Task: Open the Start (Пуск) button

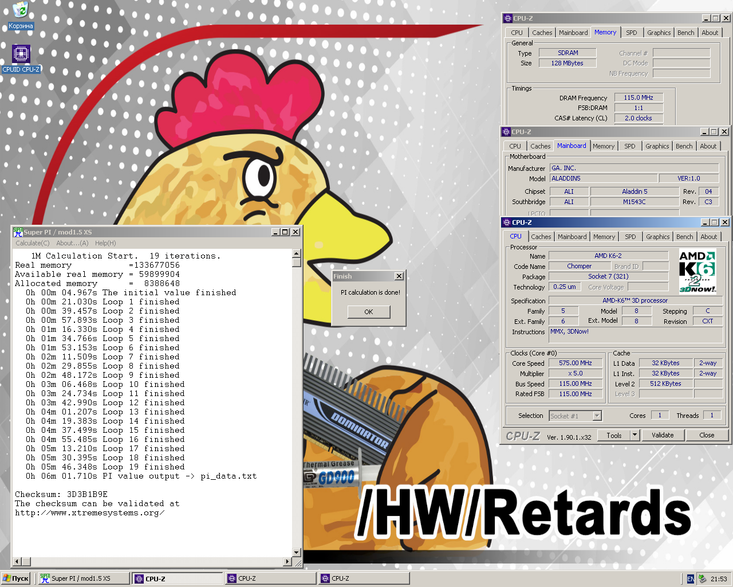Action: click(16, 578)
